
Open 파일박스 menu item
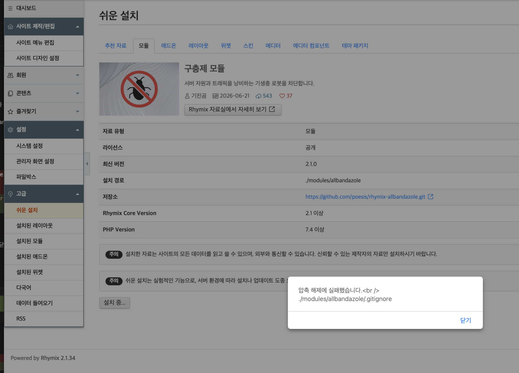pos(44,177)
